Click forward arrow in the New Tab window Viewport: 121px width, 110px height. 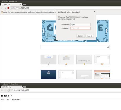(x=5, y=8)
